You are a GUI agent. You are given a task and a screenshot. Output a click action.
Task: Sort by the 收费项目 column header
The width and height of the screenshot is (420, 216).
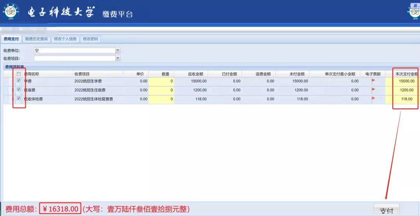pyautogui.click(x=82, y=74)
